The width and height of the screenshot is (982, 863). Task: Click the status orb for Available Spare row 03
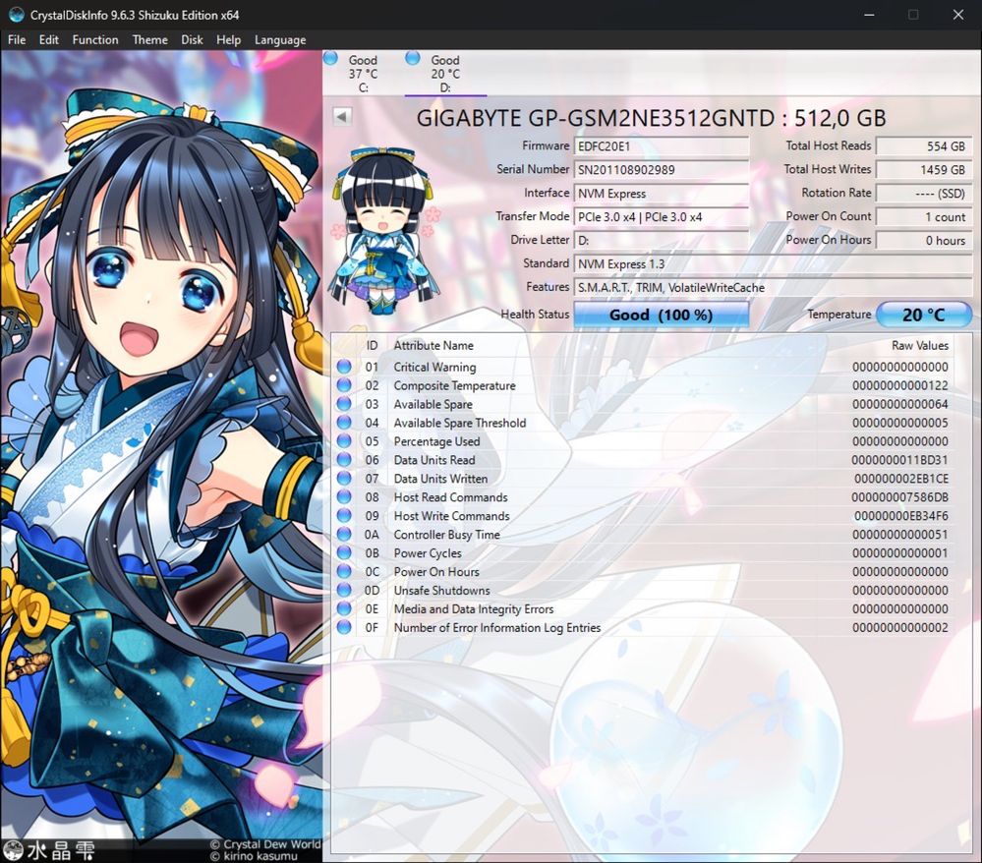pos(344,404)
